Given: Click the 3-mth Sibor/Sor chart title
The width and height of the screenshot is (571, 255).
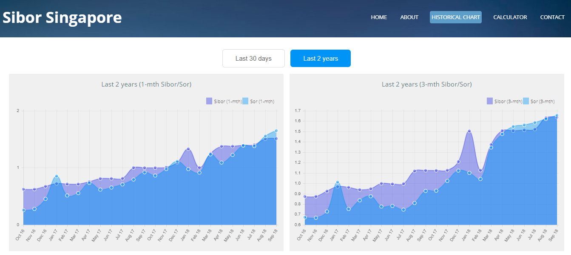Looking at the screenshot, I should coord(426,84).
